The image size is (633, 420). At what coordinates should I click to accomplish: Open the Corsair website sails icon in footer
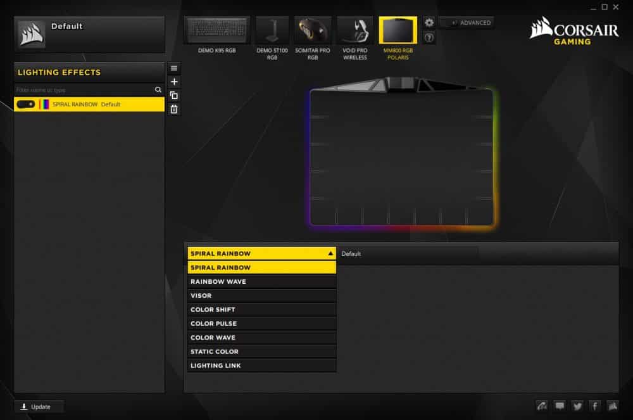click(612, 406)
